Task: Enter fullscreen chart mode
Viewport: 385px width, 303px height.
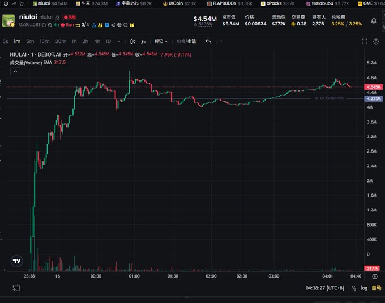Action: (365, 42)
